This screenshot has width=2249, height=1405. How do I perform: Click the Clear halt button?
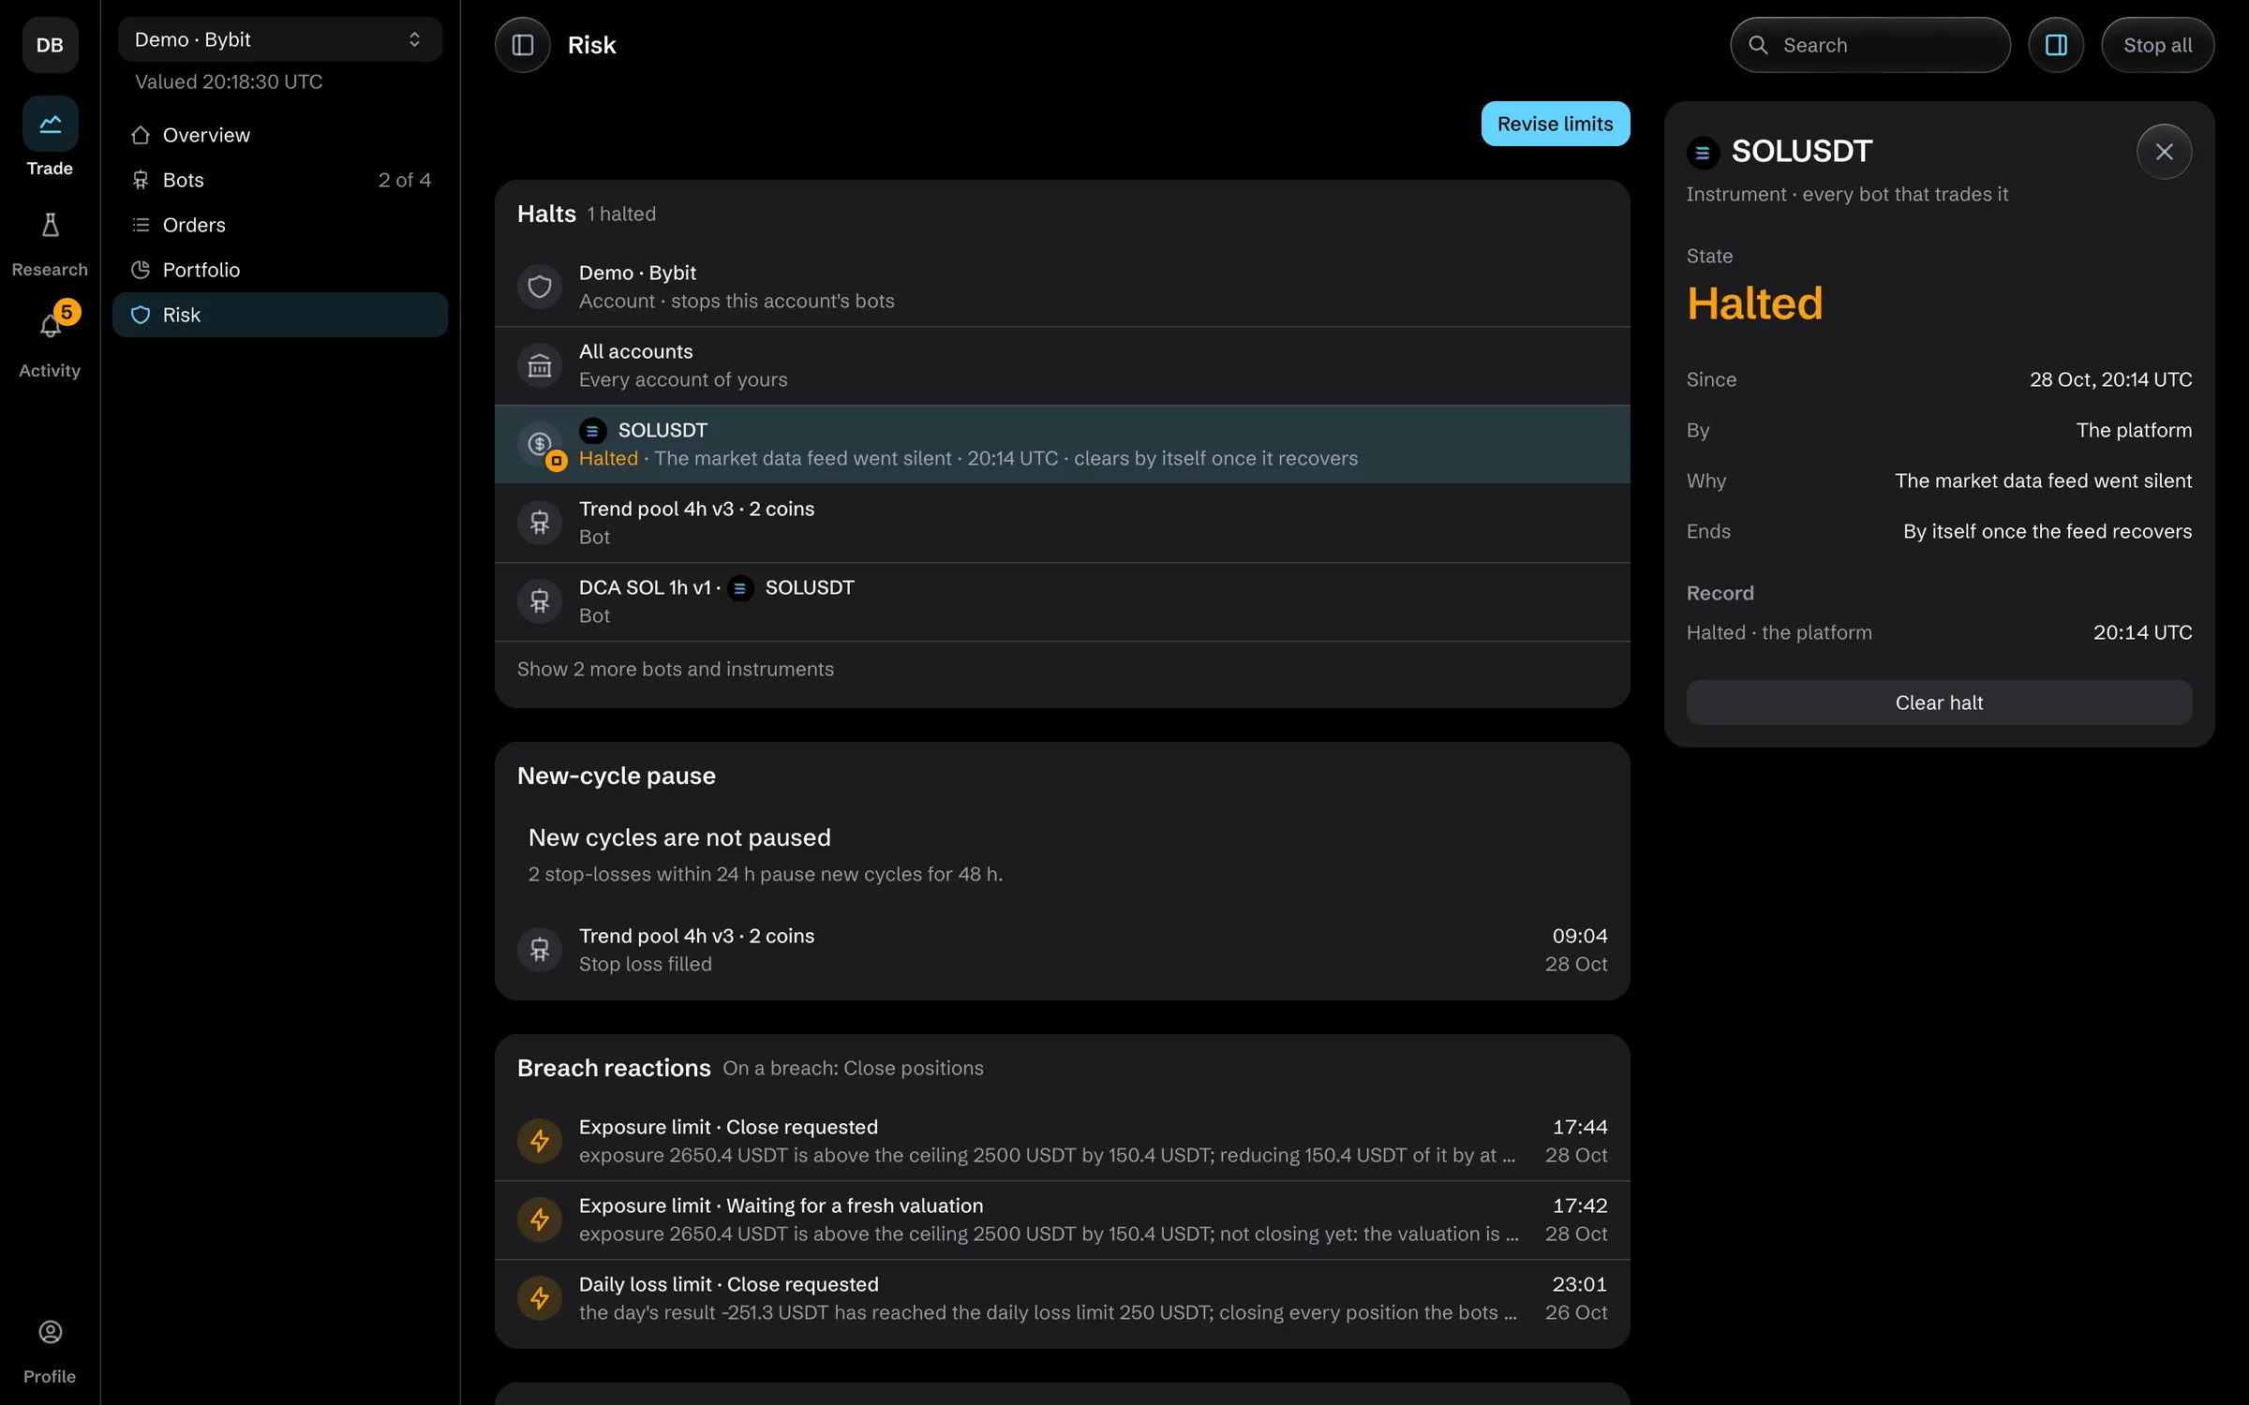[x=1939, y=702]
